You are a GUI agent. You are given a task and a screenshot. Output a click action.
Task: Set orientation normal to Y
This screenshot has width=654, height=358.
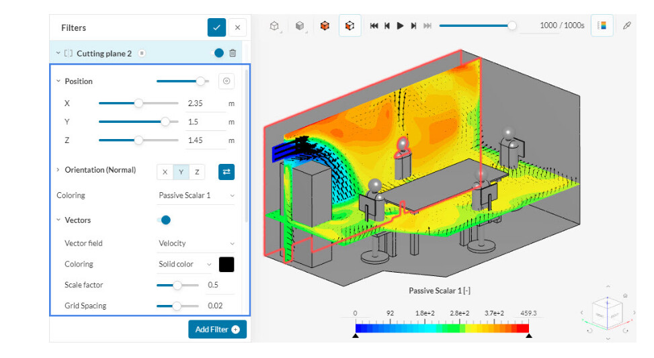pos(181,172)
